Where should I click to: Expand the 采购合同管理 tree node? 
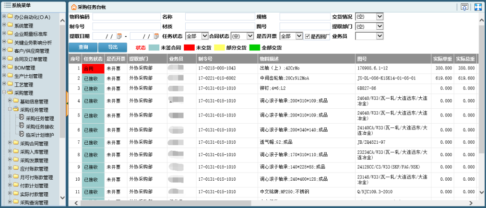tap(10, 143)
